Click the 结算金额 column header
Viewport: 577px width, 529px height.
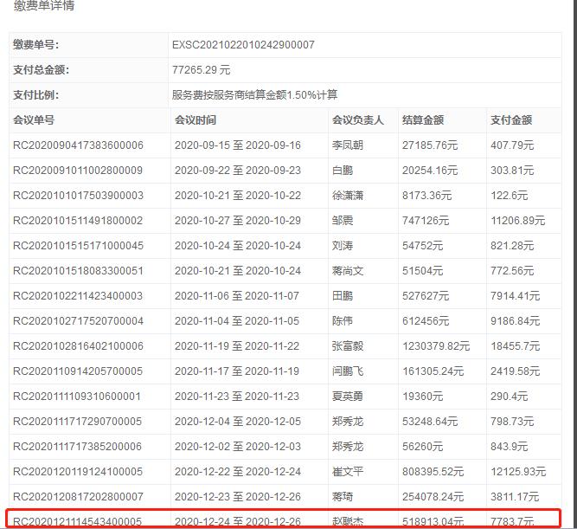tap(423, 120)
